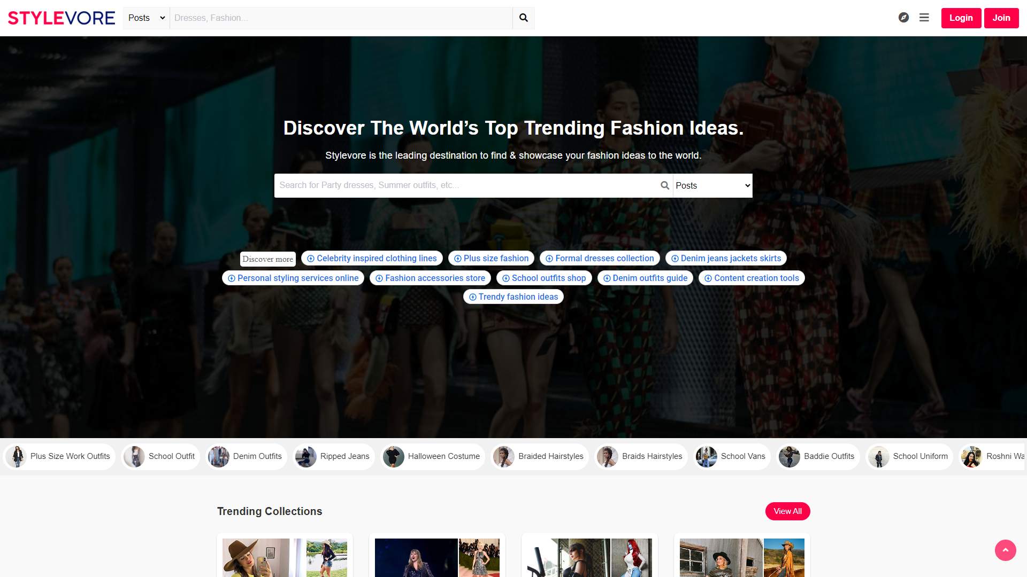Open the Denim outfits guide link
The width and height of the screenshot is (1027, 577).
coord(645,278)
